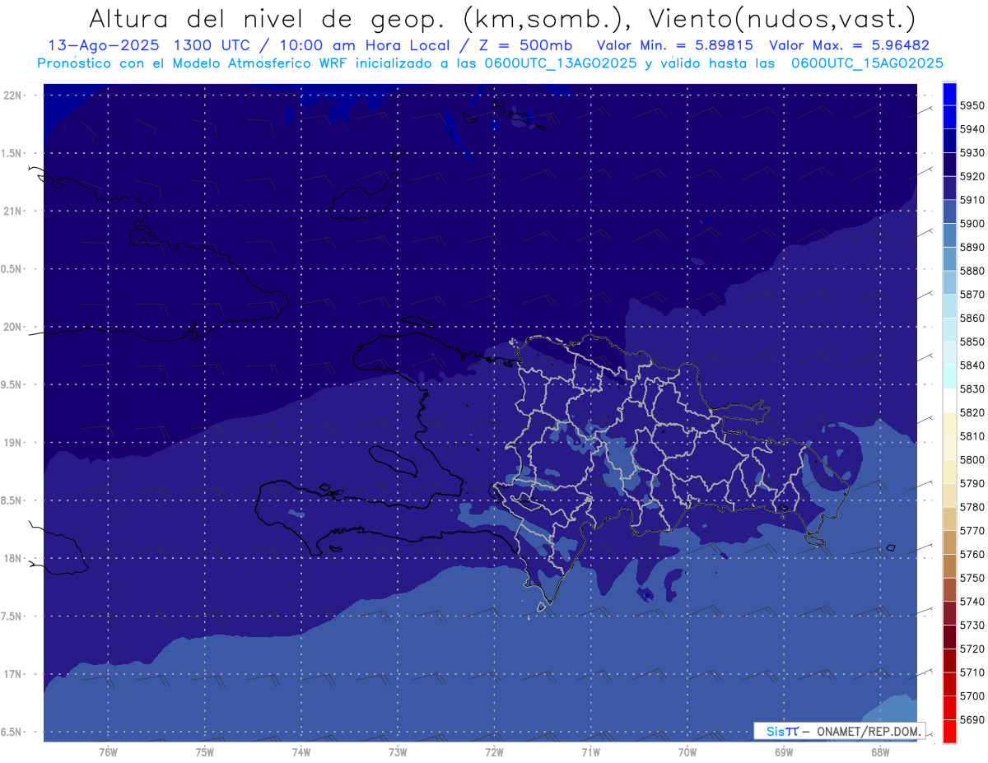Click the '73W' longitude axis label
Viewport: 988px width, 763px height.
pos(398,753)
